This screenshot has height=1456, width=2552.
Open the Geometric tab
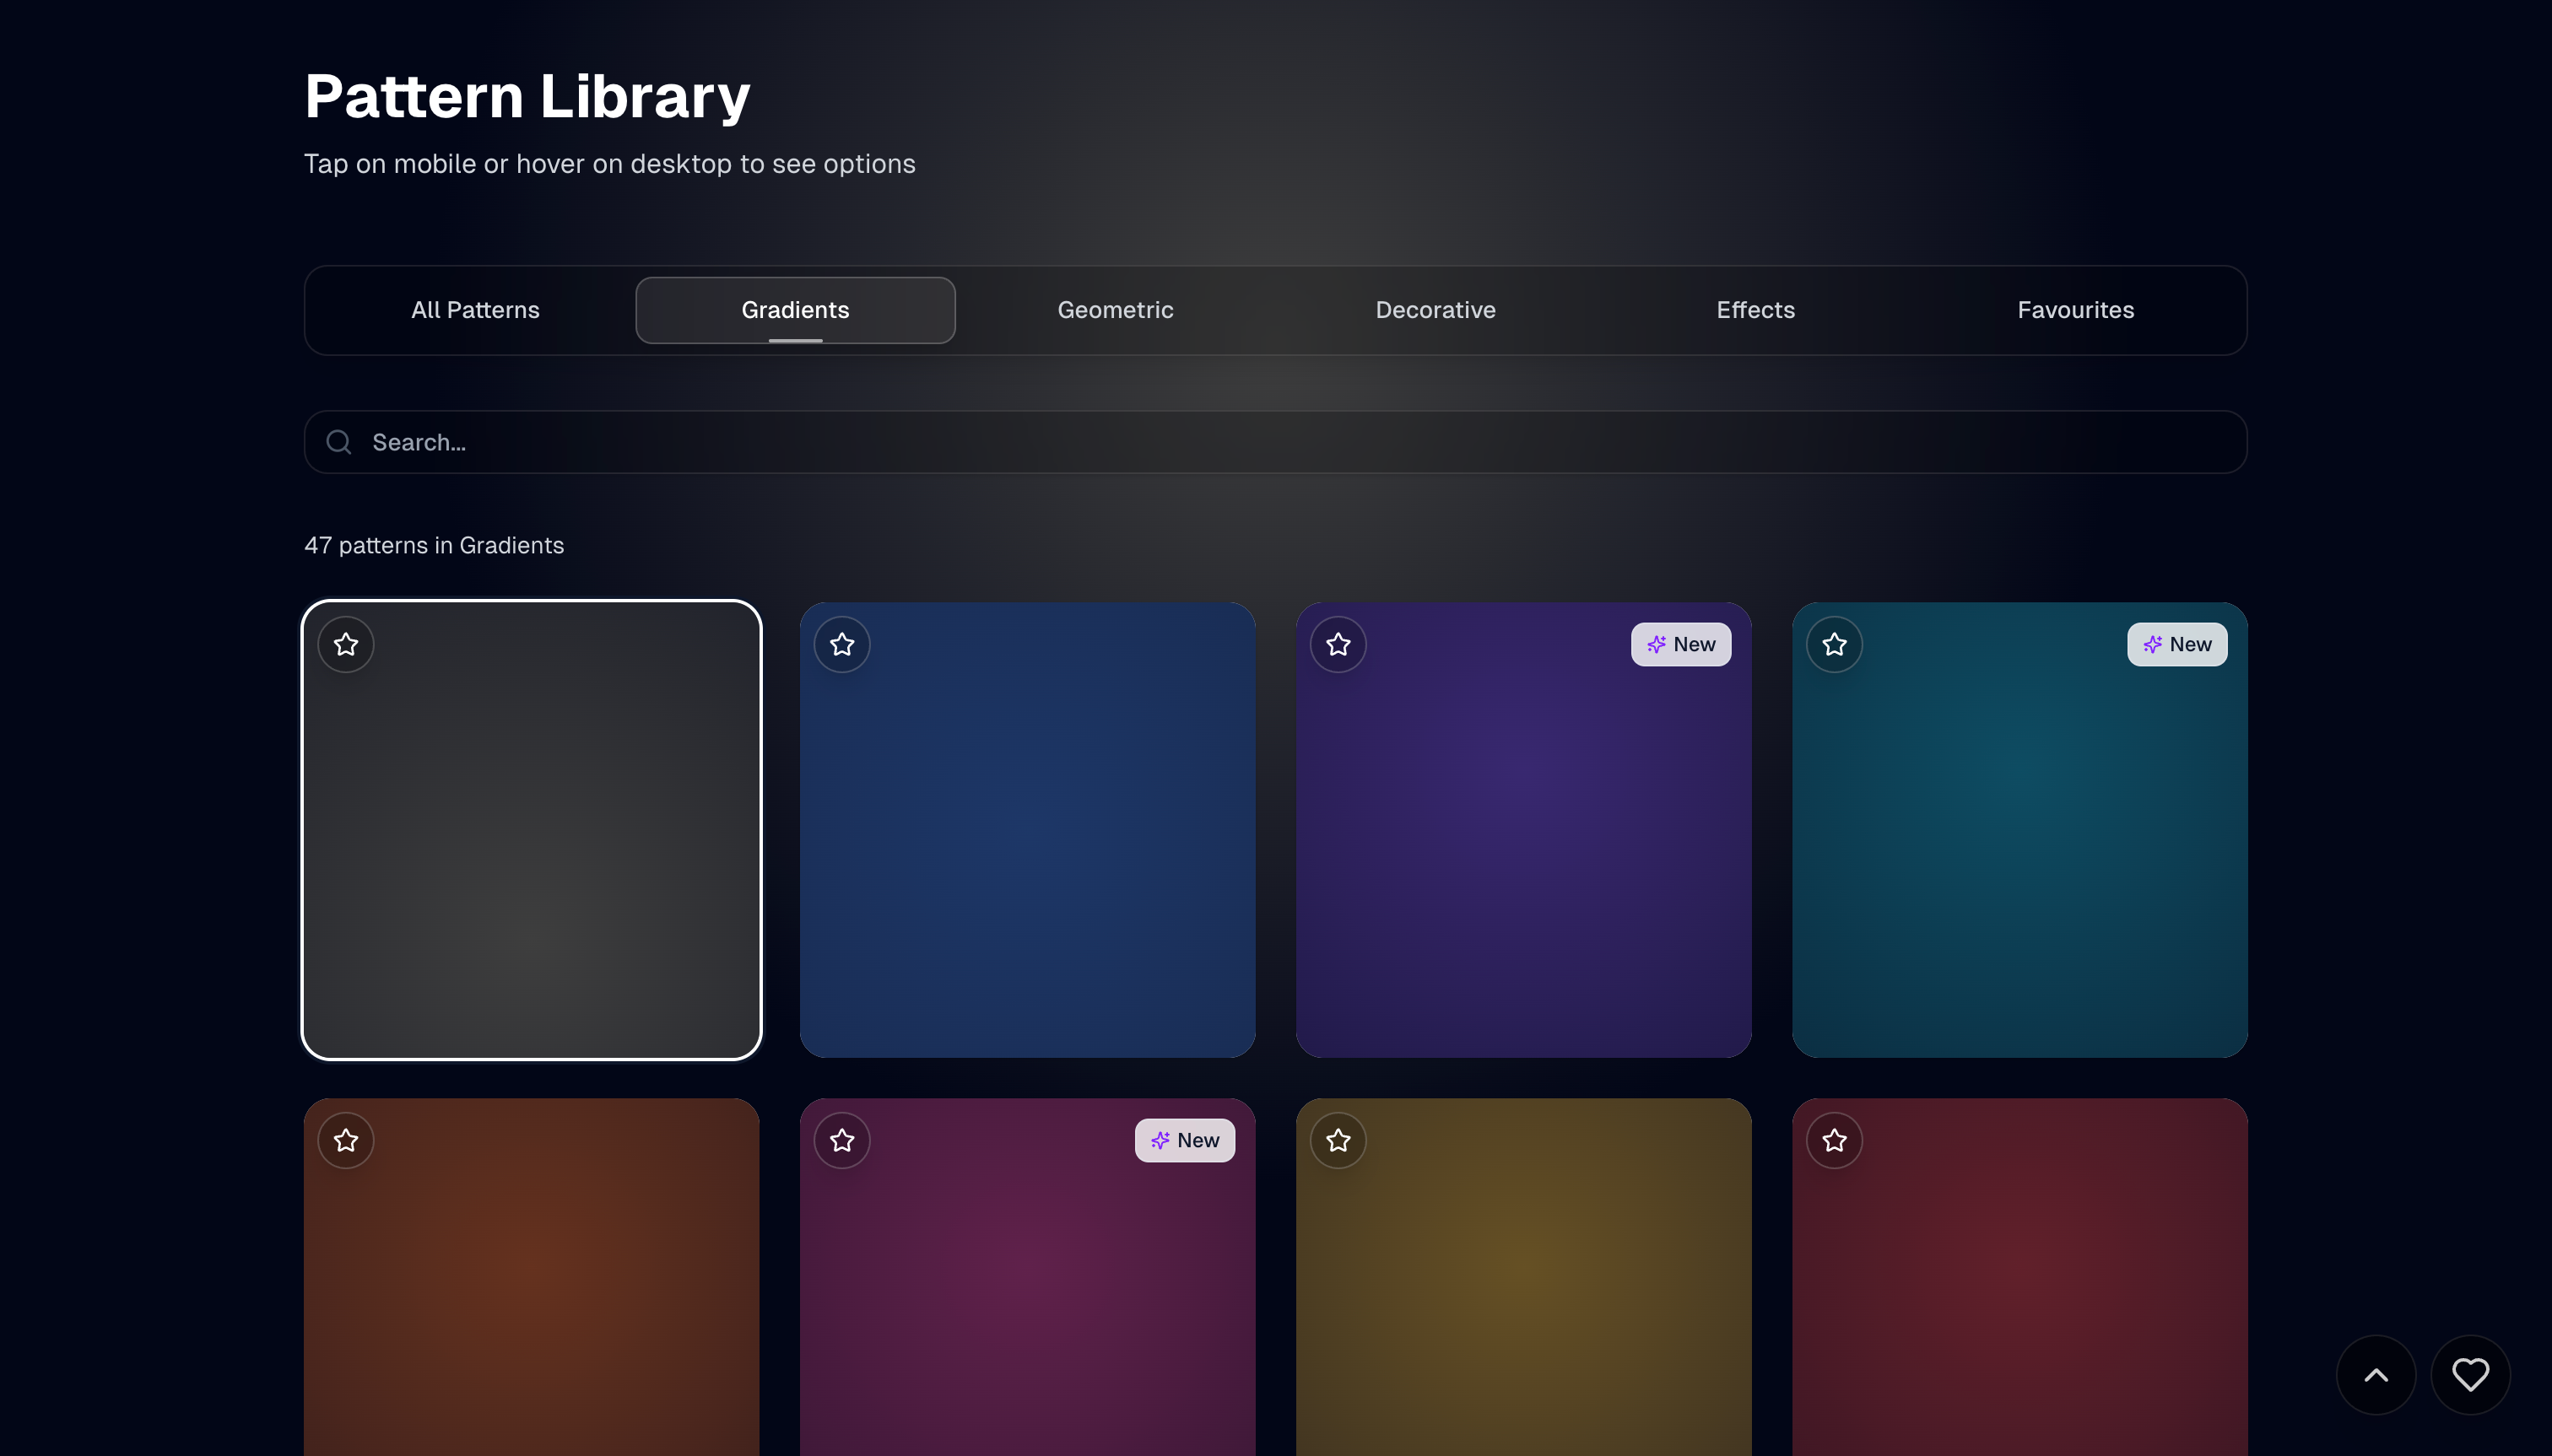coord(1116,310)
